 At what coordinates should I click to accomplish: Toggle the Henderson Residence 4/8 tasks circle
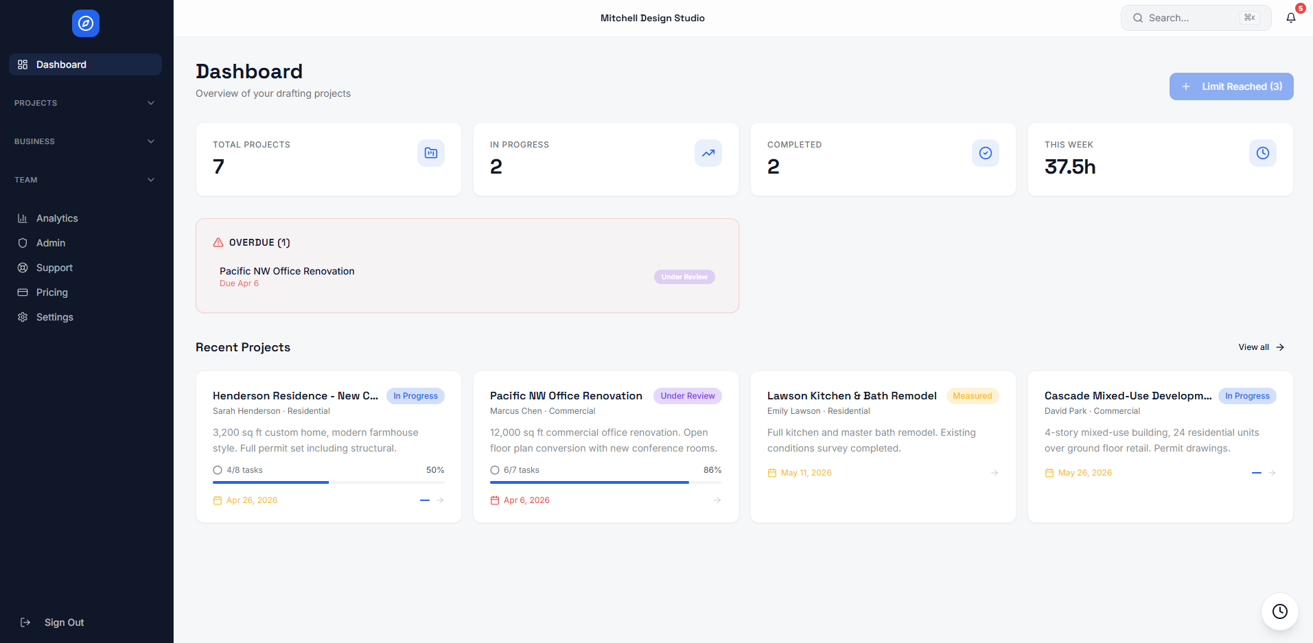coord(218,470)
